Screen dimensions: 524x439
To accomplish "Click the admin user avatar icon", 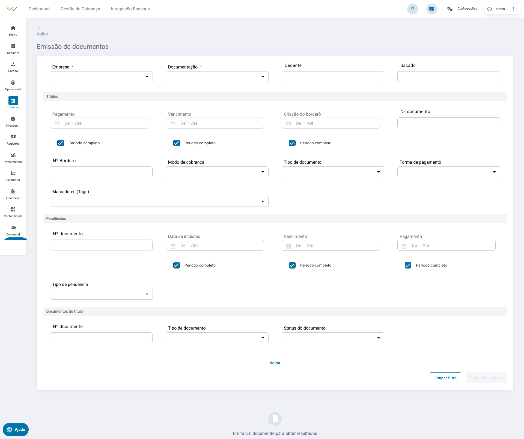I will (490, 9).
